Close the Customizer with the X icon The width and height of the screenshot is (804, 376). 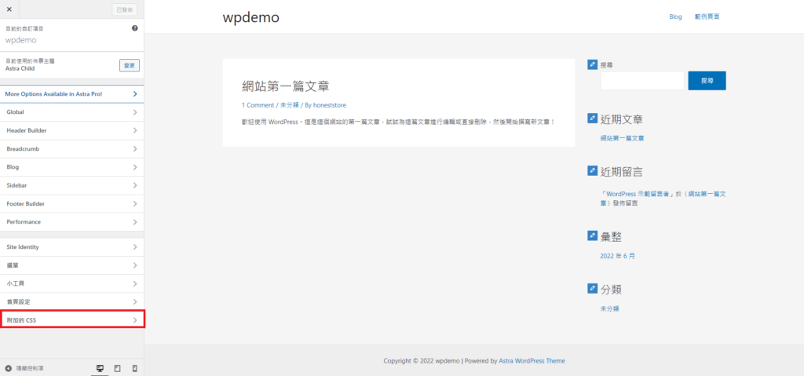[9, 9]
